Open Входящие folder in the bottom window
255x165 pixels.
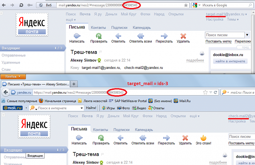[13, 150]
